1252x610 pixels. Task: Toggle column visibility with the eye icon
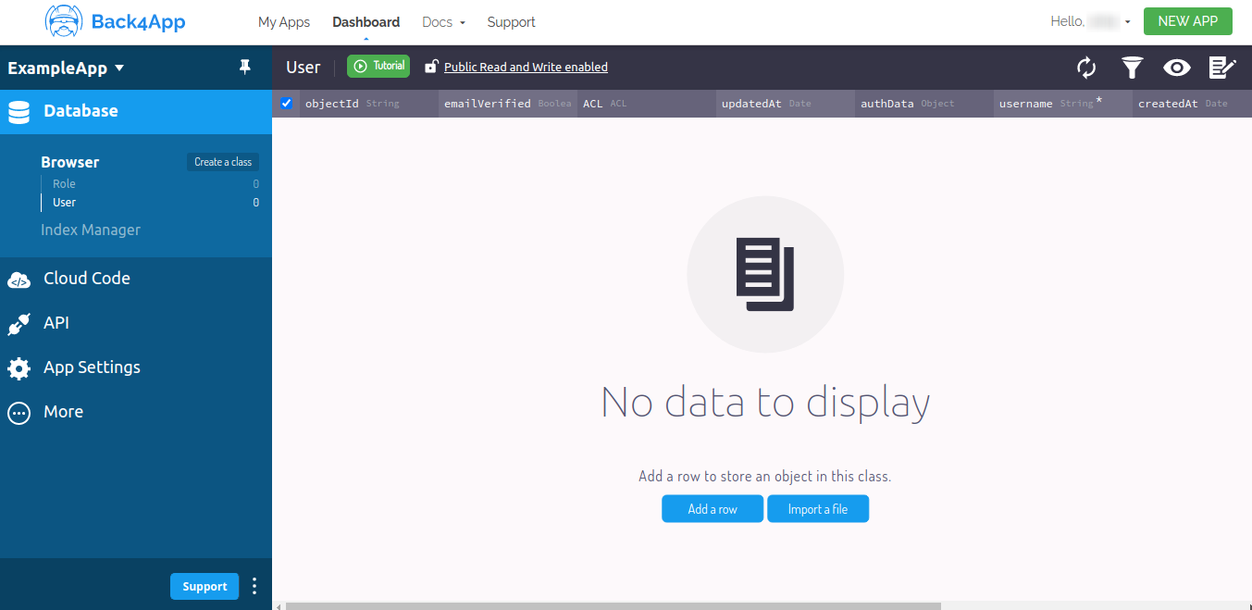pyautogui.click(x=1176, y=68)
